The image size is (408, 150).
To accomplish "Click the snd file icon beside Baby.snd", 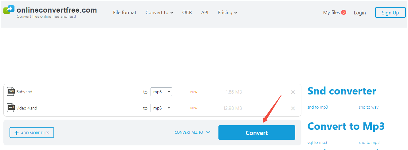I will coord(11,92).
